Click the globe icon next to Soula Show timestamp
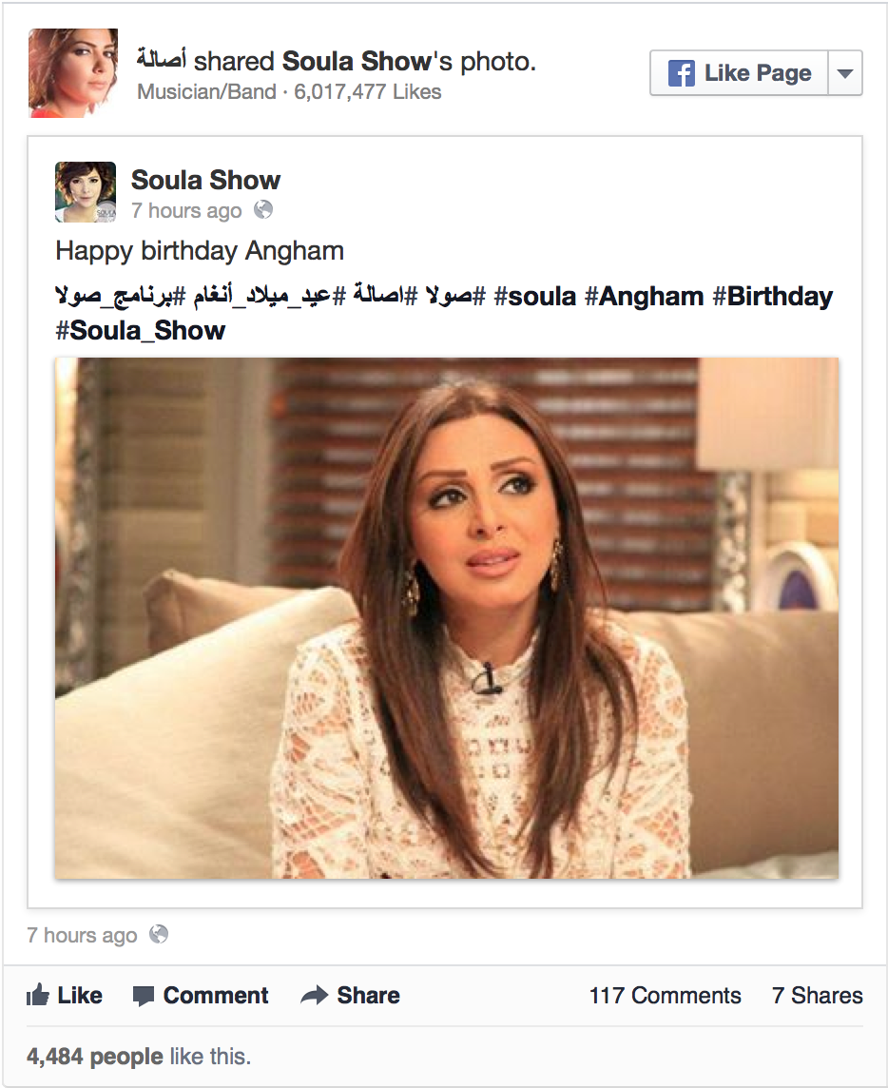Screen dimensions: 888x1088 [263, 209]
